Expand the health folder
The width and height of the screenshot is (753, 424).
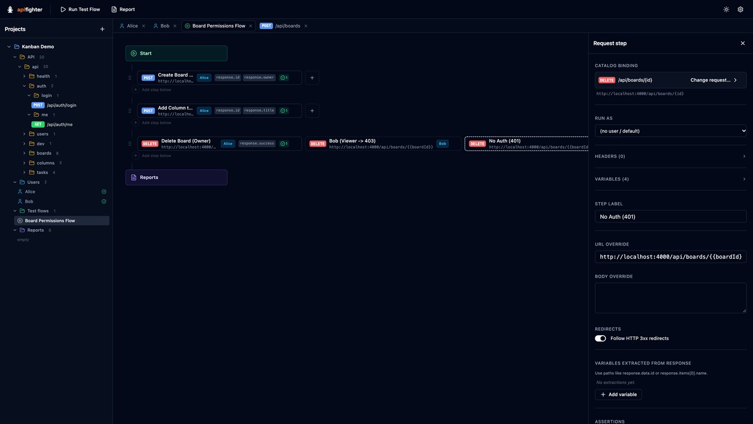pyautogui.click(x=24, y=77)
